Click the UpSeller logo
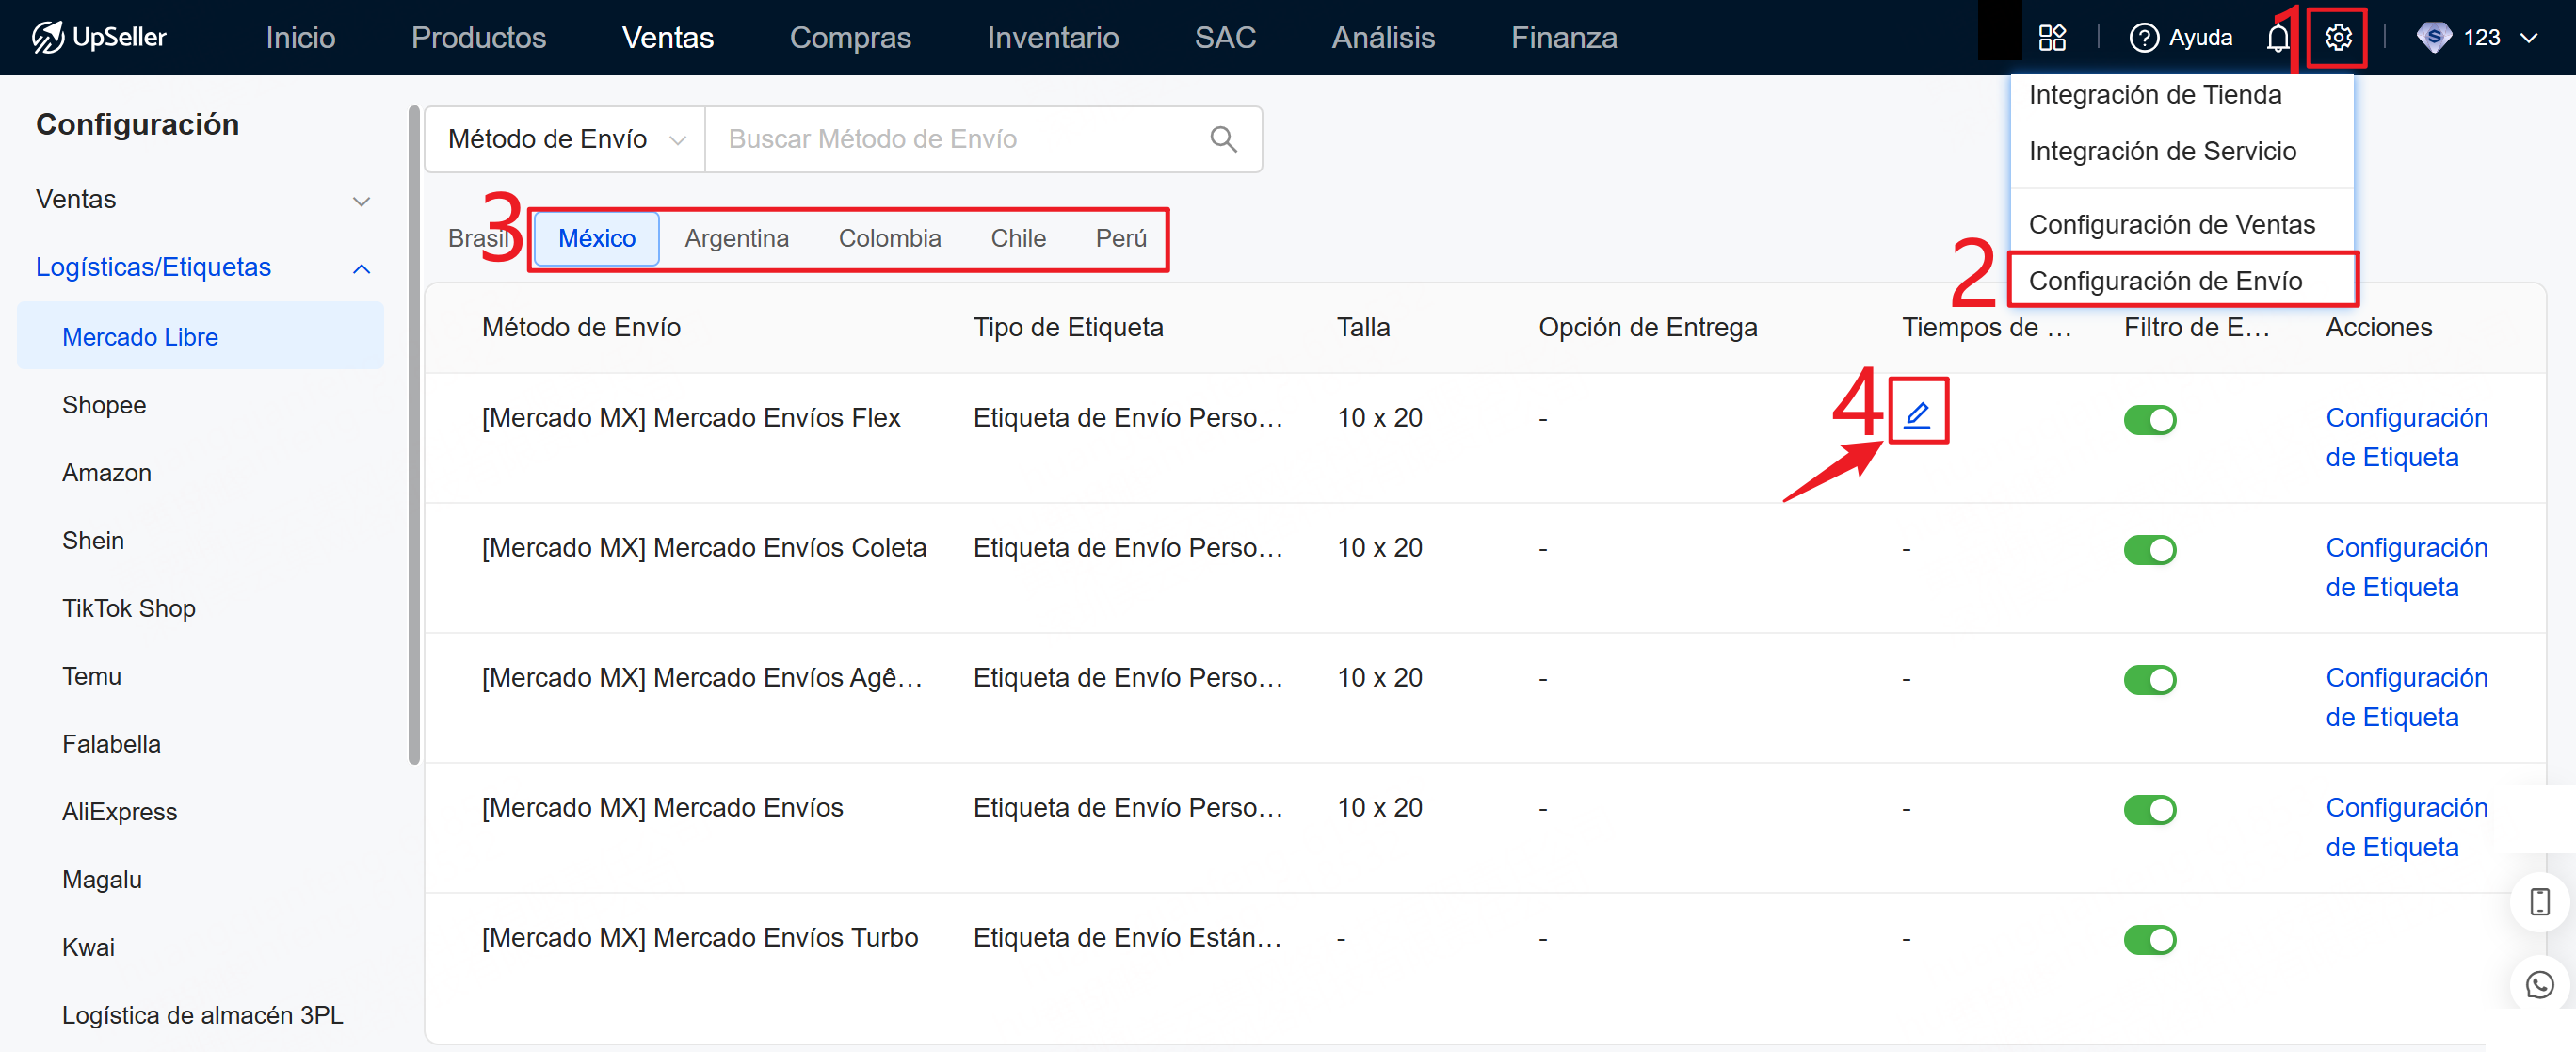Screen dimensions: 2576x1052 click(97, 37)
